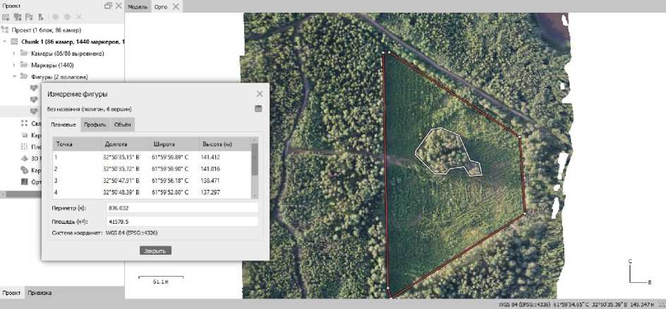The width and height of the screenshot is (666, 309).
Task: Click the Закрыть button
Action: 155,251
